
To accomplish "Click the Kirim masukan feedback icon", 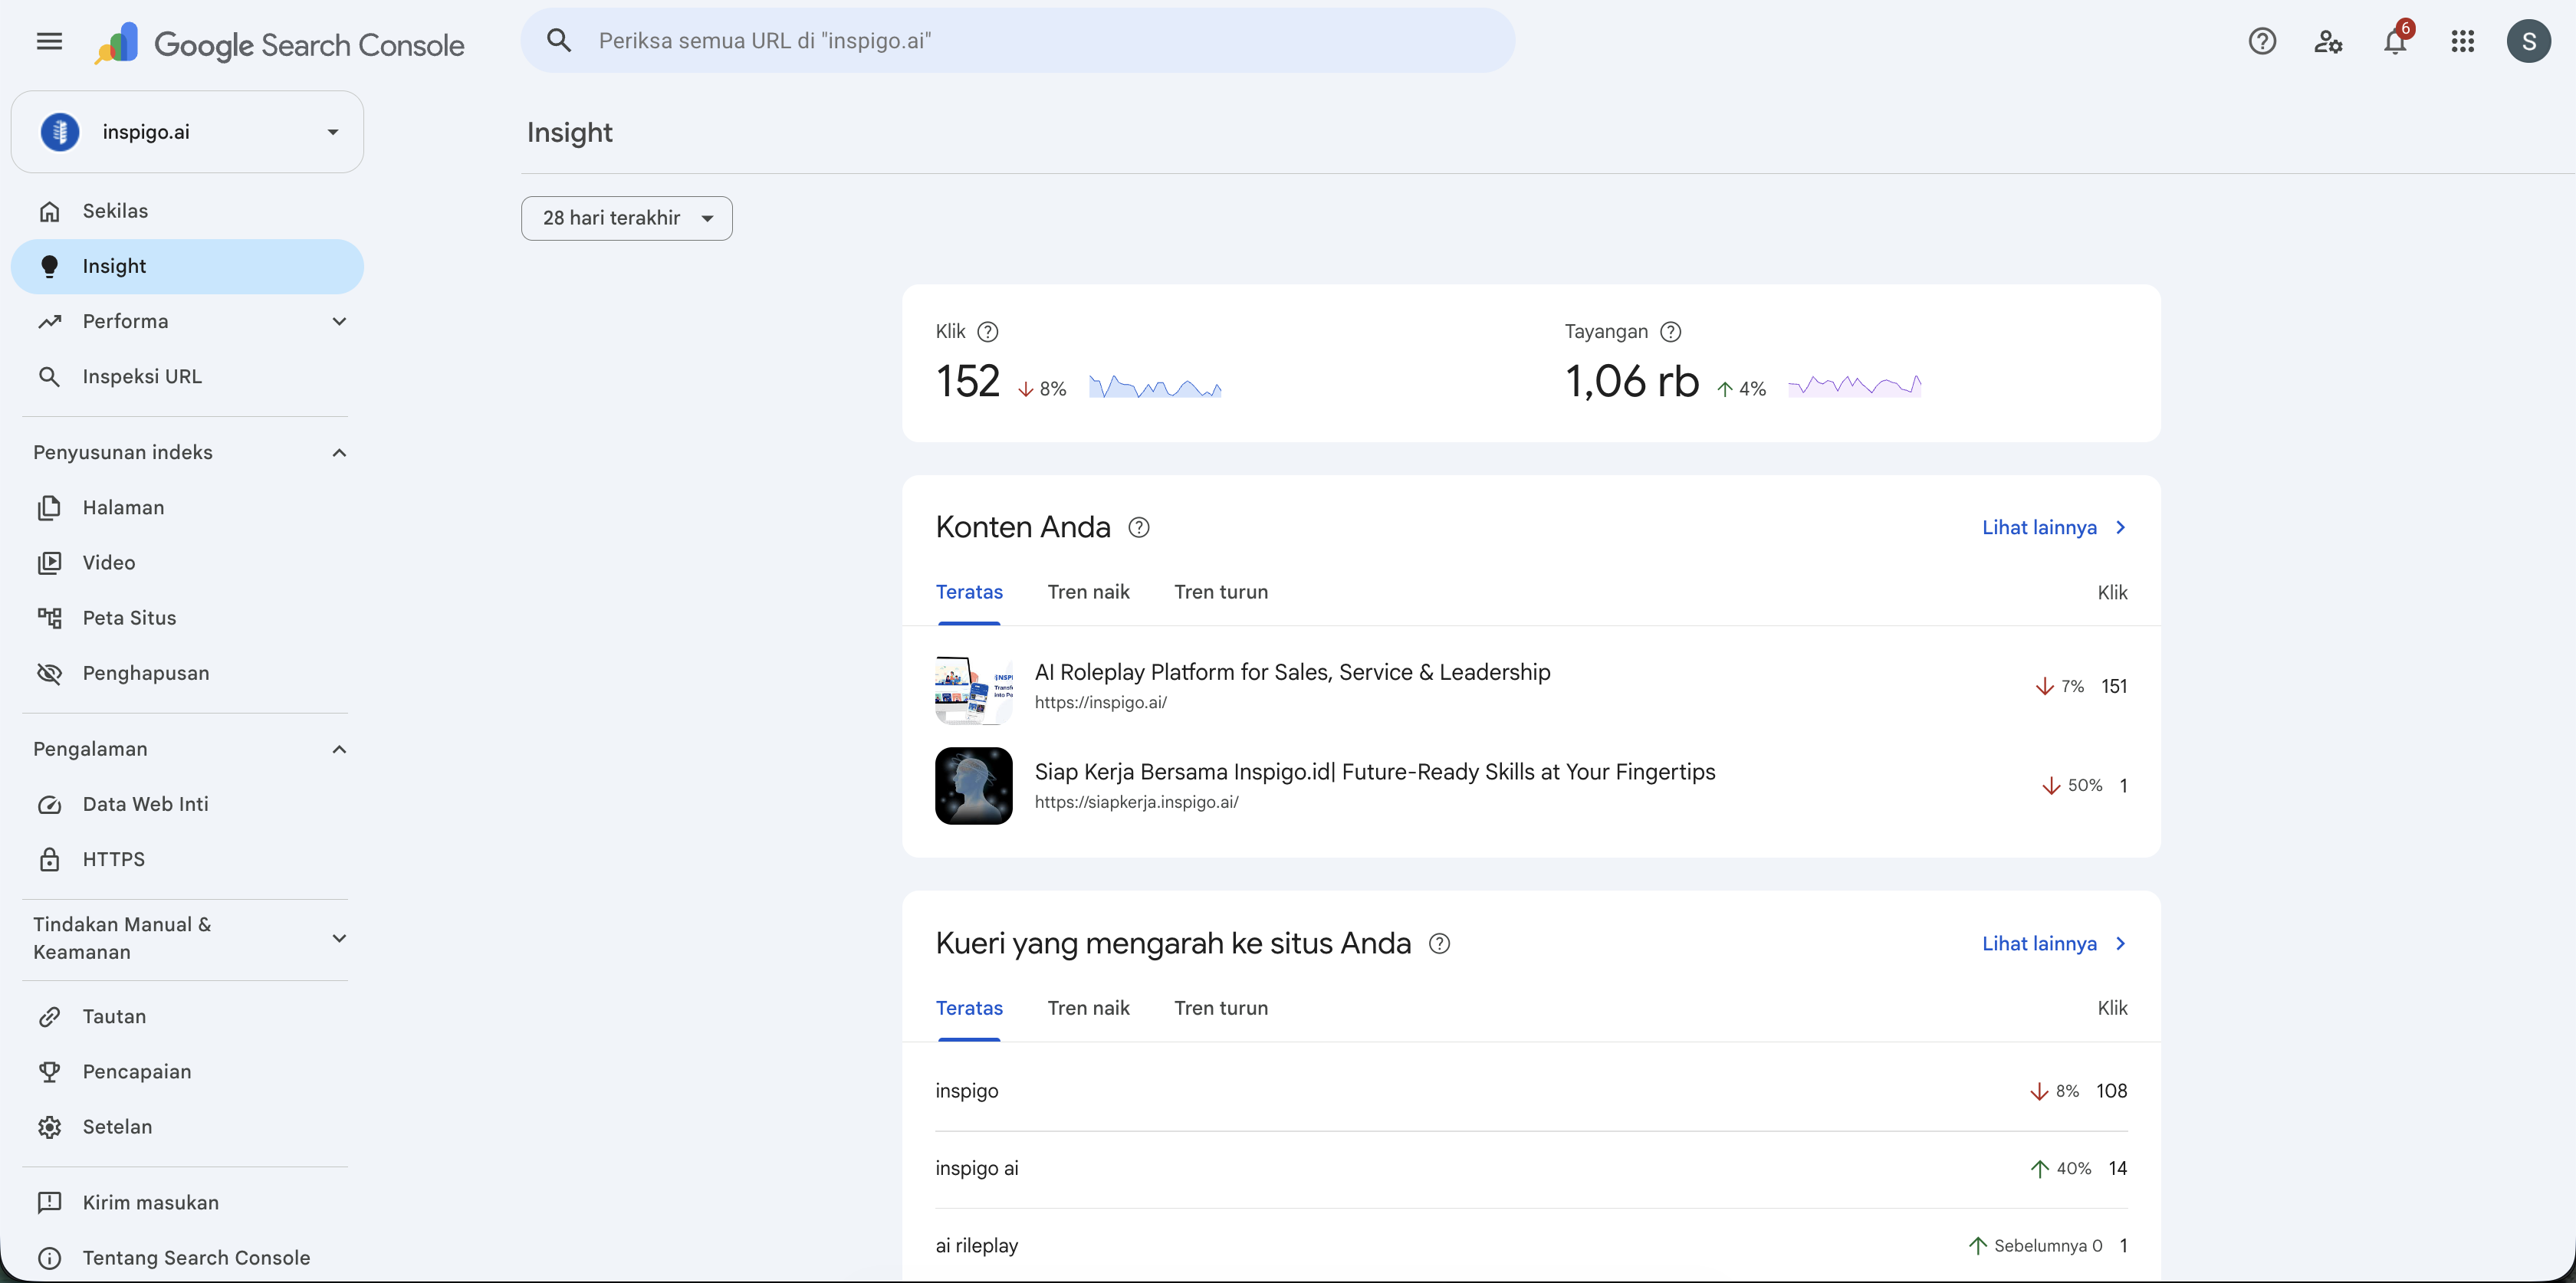I will [49, 1203].
